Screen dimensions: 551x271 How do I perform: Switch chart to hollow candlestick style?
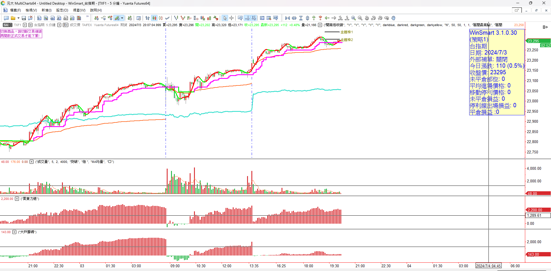[161, 18]
